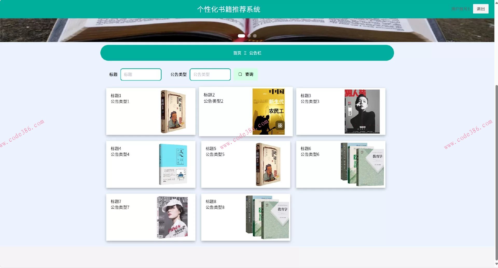Image resolution: width=498 pixels, height=268 pixels.
Task: Click the 标题2 announcement title text
Action: click(x=209, y=95)
